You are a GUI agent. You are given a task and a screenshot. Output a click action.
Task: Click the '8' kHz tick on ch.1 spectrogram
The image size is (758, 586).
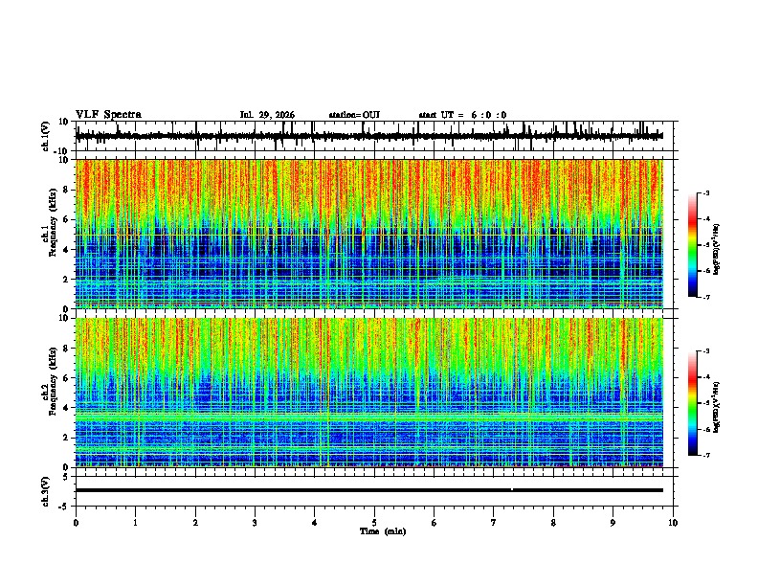coord(67,190)
